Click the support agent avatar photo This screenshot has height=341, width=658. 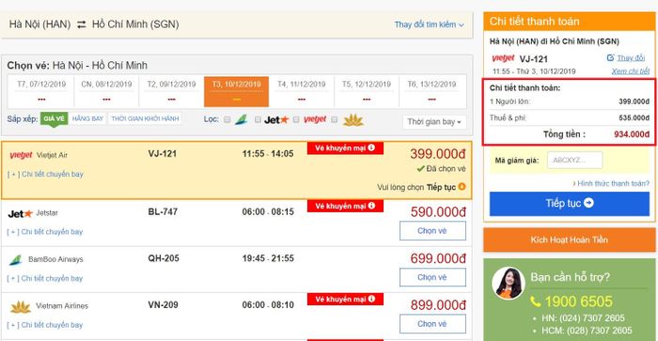[509, 283]
